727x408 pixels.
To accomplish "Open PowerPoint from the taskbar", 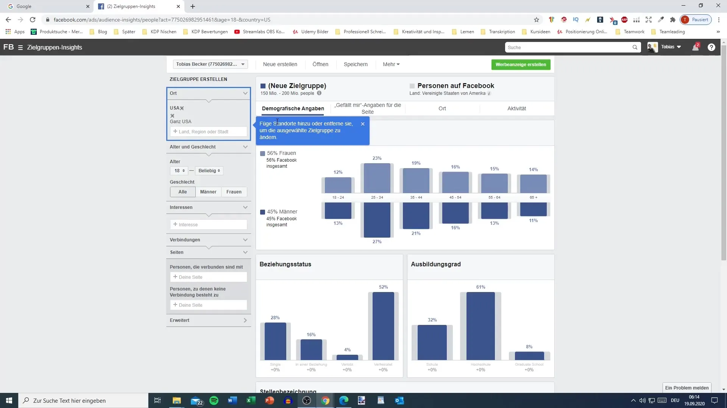I will click(269, 400).
